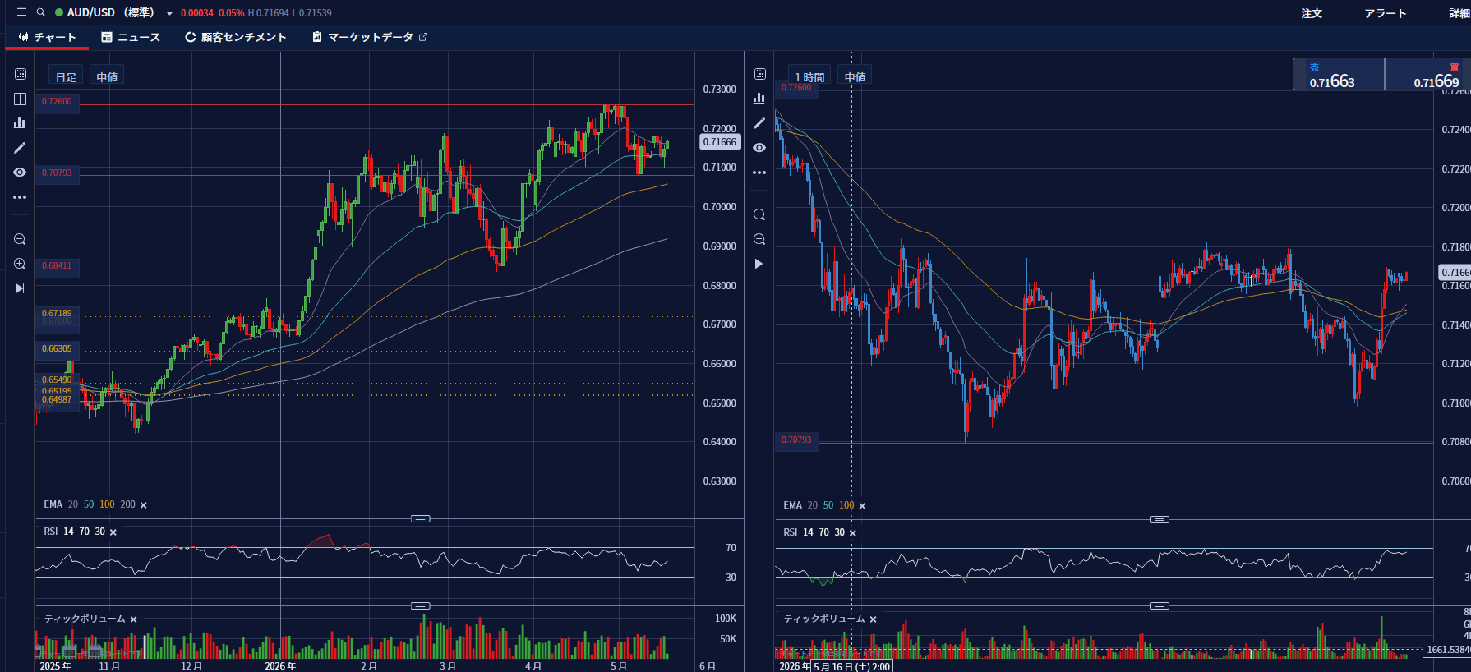Screen dimensions: 1471x672
Task: Open the 顧客センチメント tab
Action: 236,37
